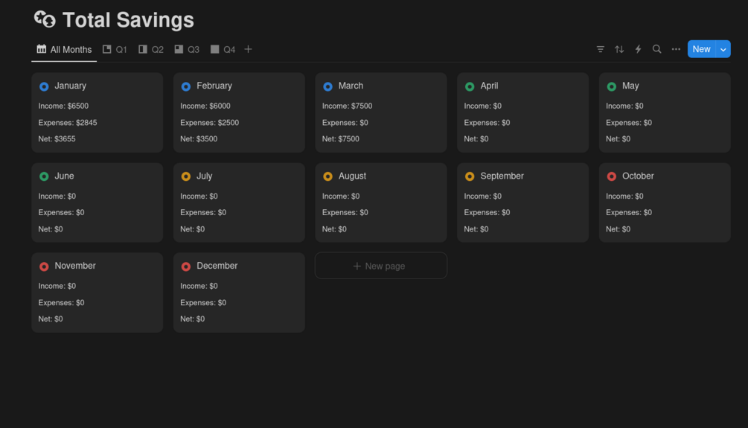Switch to the All Months tab
This screenshot has width=748, height=428.
pos(64,49)
